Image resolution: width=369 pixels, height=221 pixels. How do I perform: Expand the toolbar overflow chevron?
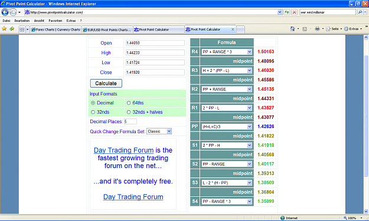click(x=367, y=27)
